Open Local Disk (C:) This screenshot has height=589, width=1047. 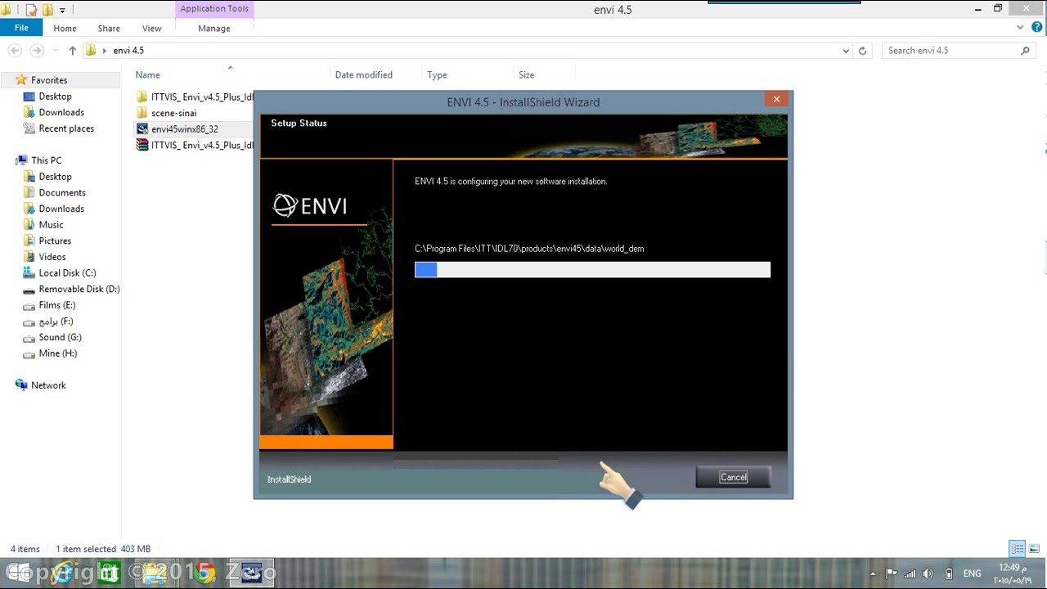coord(67,273)
